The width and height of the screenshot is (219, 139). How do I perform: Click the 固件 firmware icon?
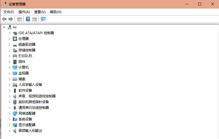pos(15,62)
